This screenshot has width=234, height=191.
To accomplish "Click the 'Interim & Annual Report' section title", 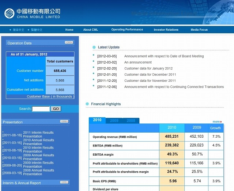I will 22,183.
